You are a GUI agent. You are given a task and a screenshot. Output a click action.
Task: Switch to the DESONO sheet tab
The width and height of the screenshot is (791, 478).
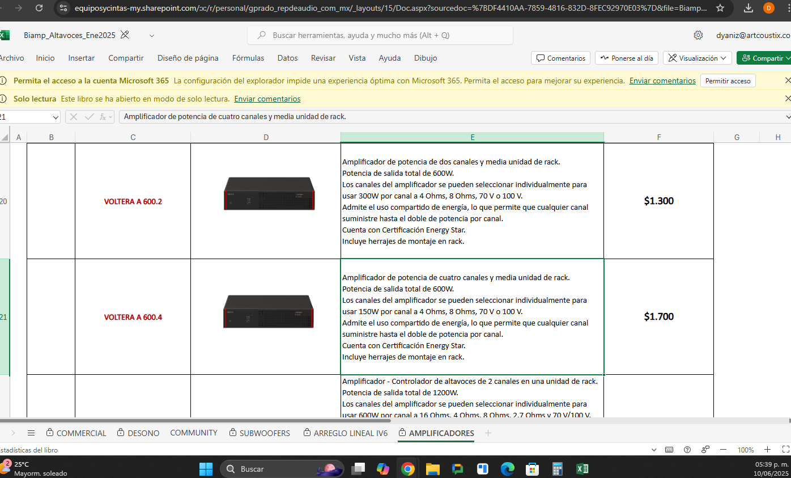point(138,433)
